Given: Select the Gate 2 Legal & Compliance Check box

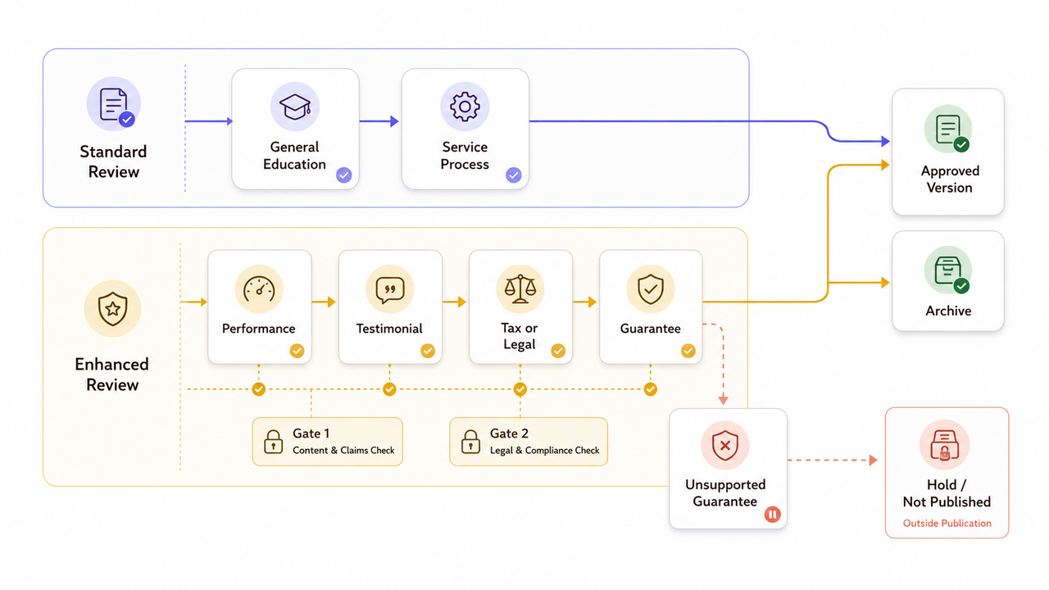Looking at the screenshot, I should (529, 442).
